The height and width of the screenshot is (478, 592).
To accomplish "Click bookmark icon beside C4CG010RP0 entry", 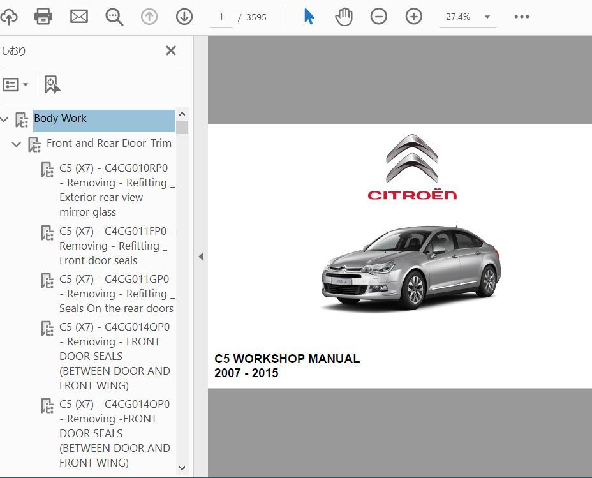I will click(x=47, y=170).
